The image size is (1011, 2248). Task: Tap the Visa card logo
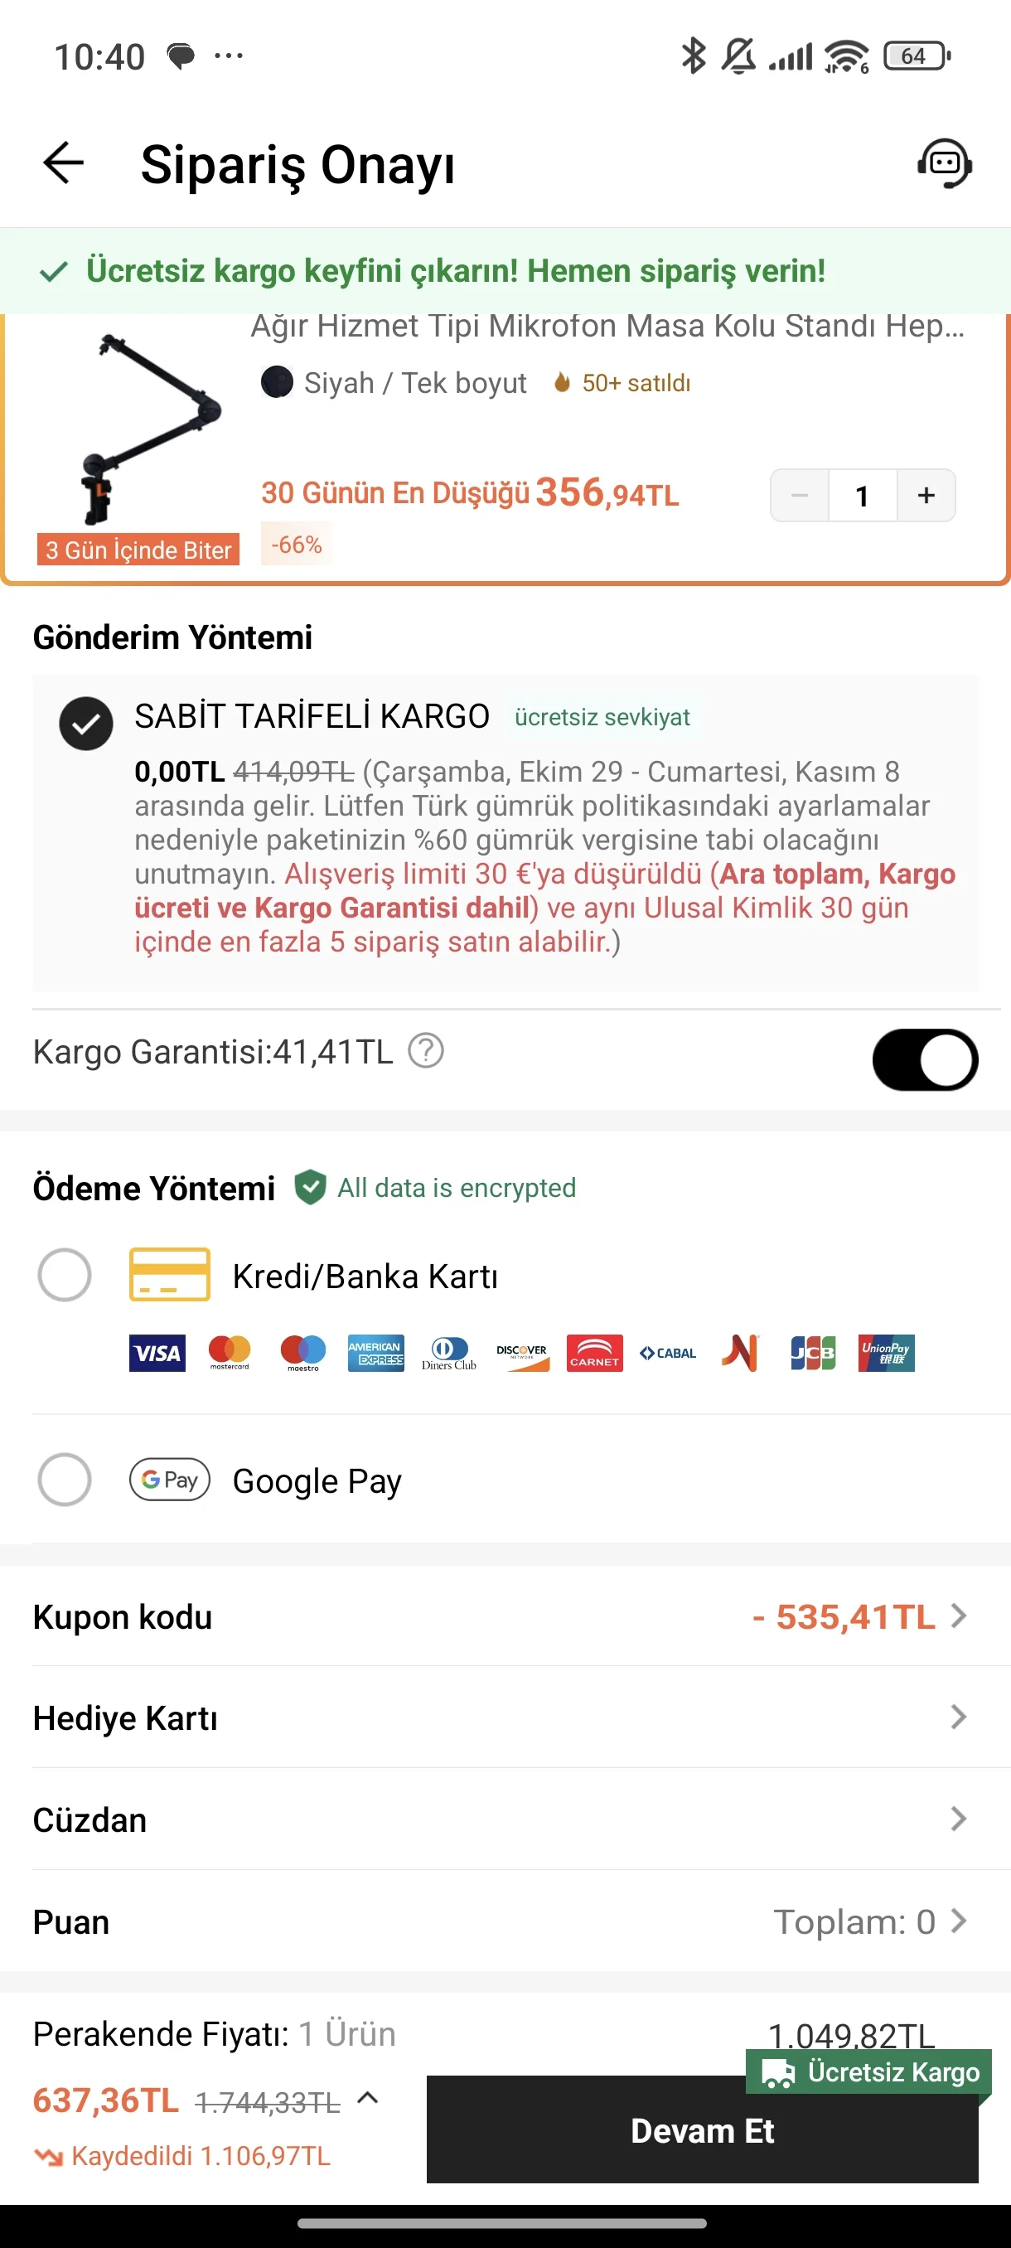[x=157, y=1353]
